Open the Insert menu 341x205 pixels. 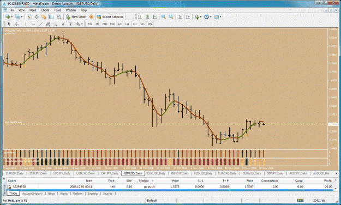[33, 10]
